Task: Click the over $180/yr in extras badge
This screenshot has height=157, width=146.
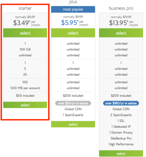Action: (x=121, y=103)
